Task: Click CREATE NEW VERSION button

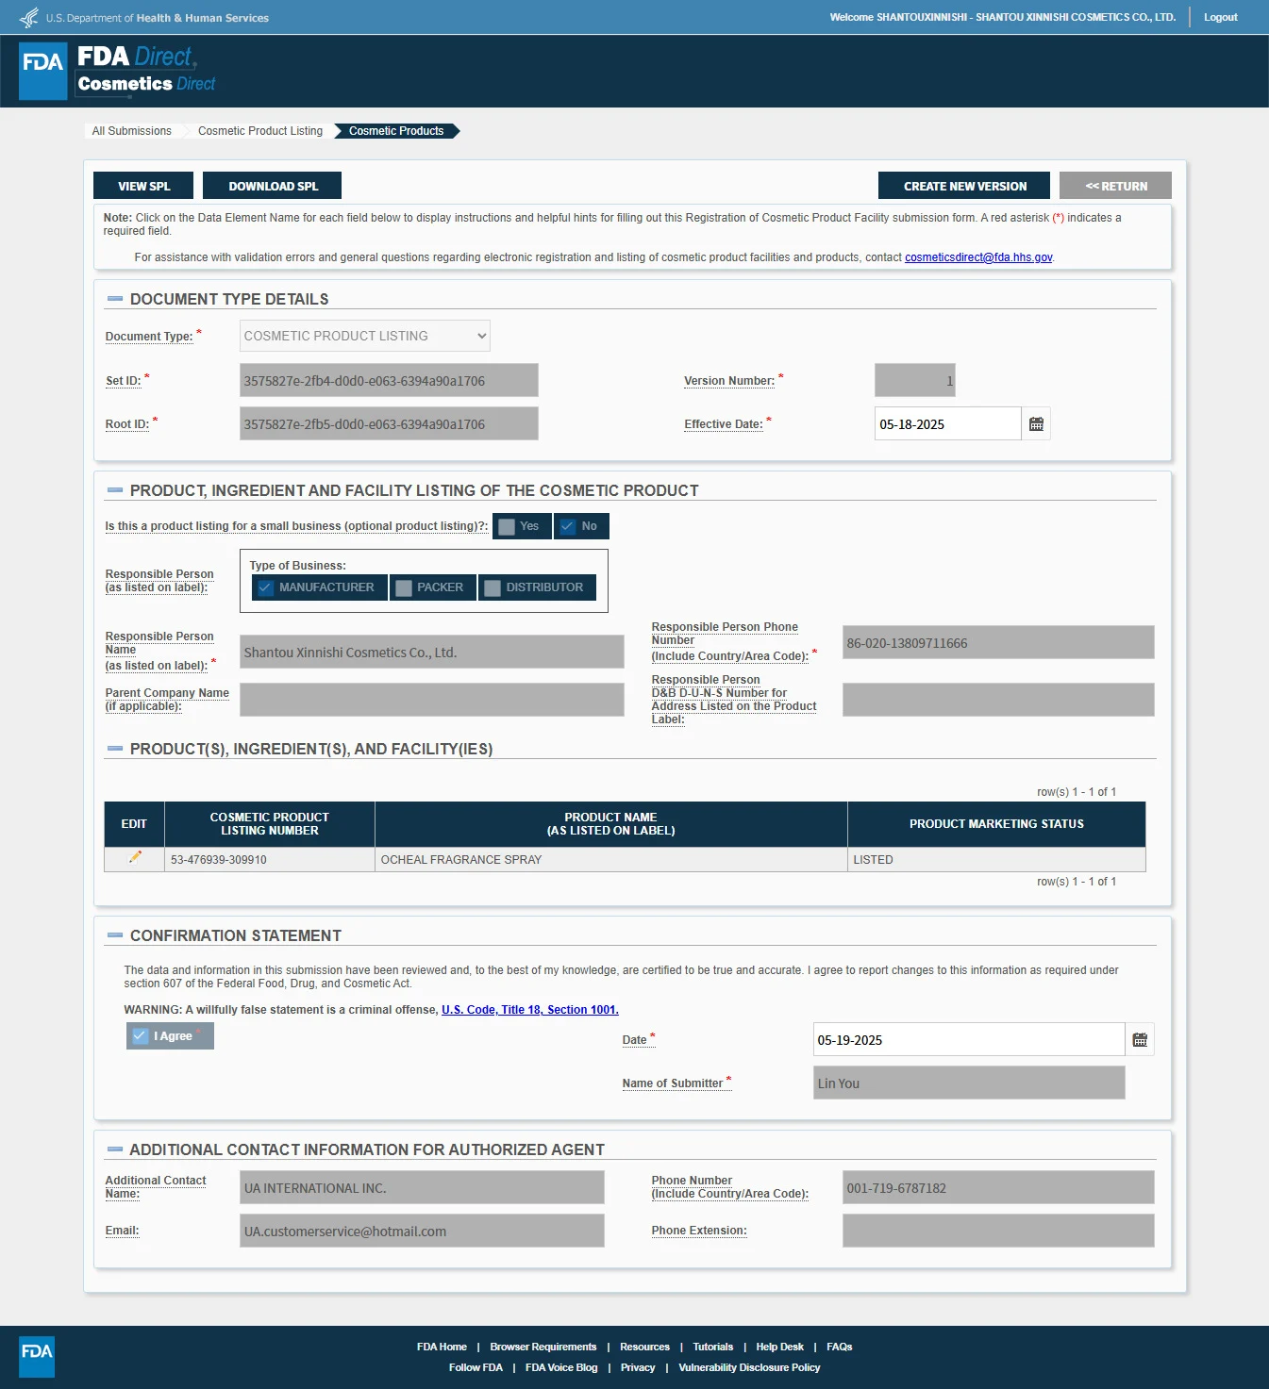Action: coord(964,186)
